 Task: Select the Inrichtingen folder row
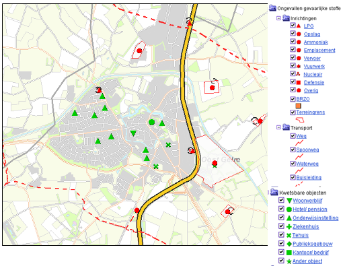click(299, 18)
